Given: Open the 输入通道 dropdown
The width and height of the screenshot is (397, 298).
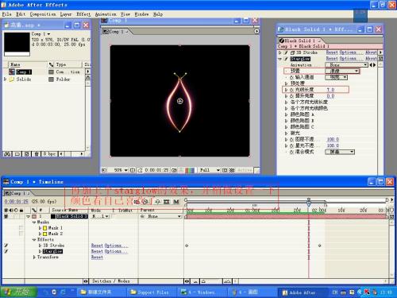Looking at the screenshot, I should click(x=336, y=77).
